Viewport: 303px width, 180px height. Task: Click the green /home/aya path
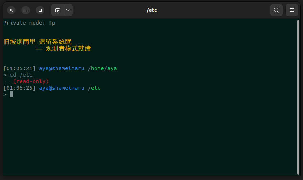103,68
